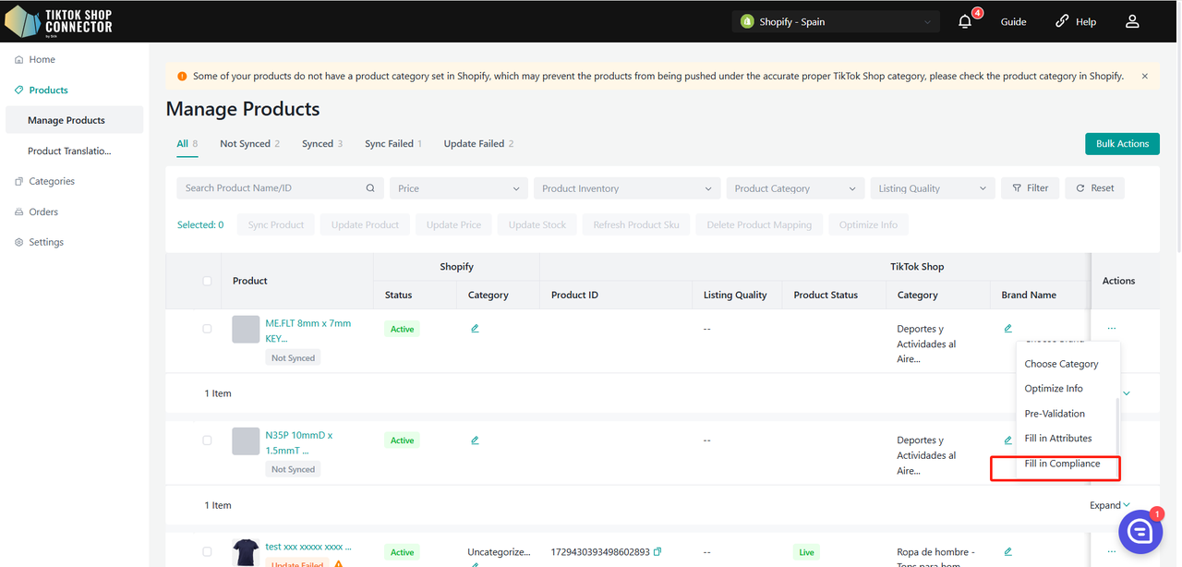Click the Bulk Actions button
Image resolution: width=1182 pixels, height=567 pixels.
(1122, 144)
